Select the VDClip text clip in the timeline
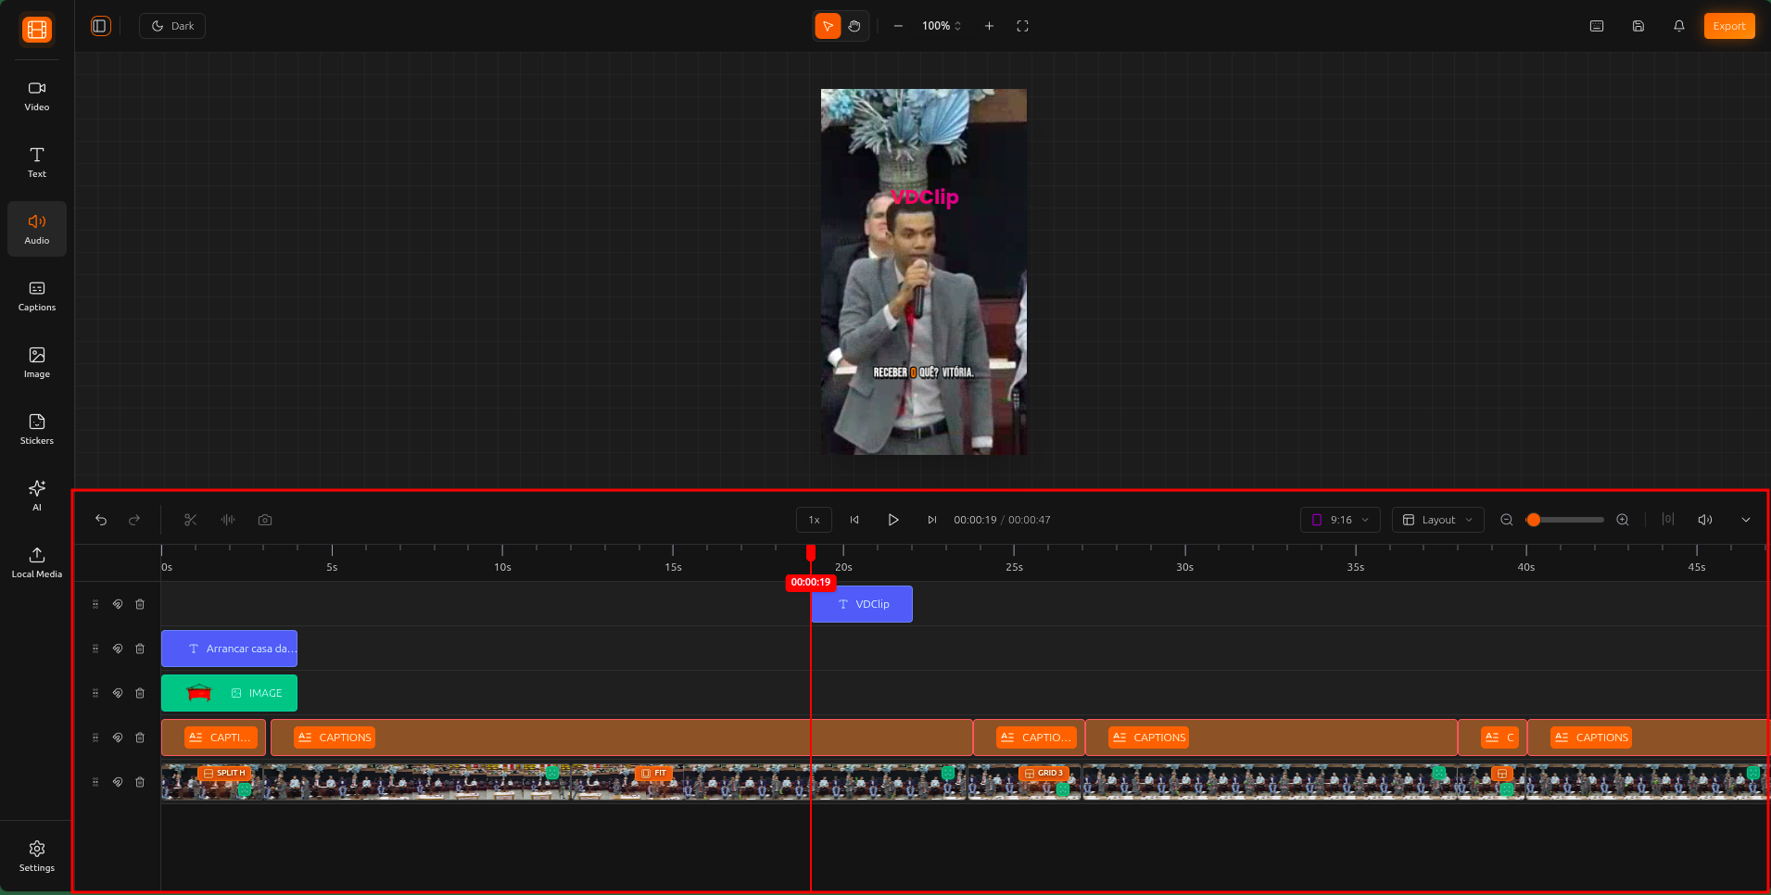The image size is (1771, 895). (862, 603)
